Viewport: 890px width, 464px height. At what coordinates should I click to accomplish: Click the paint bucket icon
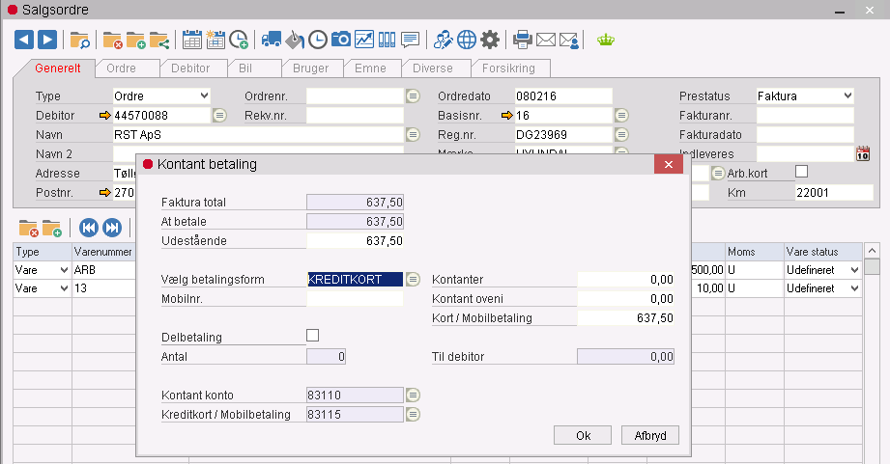[x=295, y=40]
